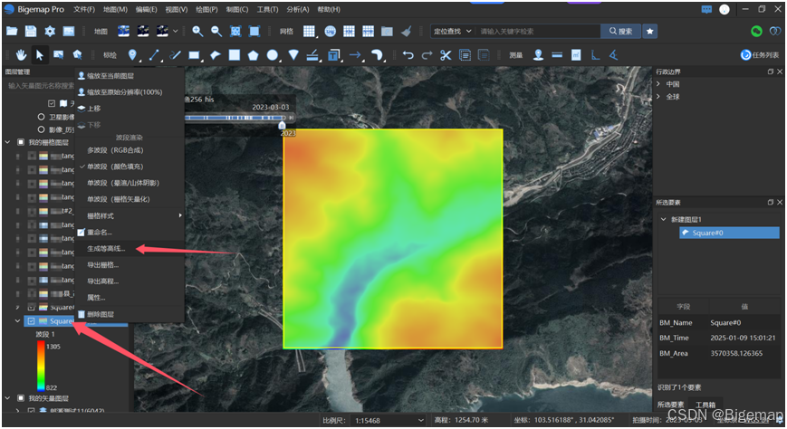
Task: Click the 搜索 search button
Action: point(621,31)
